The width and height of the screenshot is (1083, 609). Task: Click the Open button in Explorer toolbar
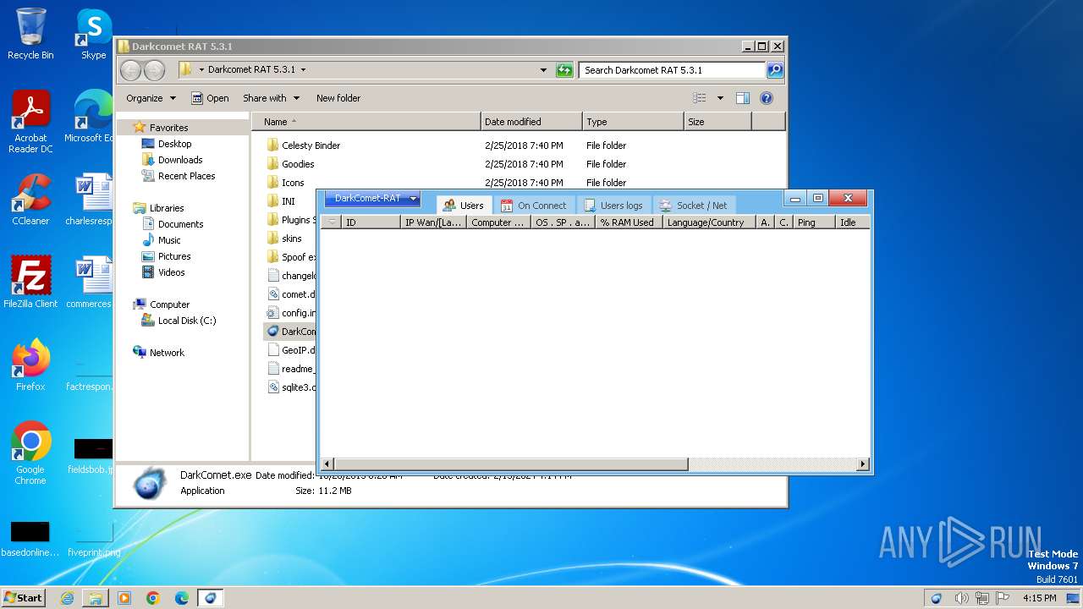coord(210,98)
